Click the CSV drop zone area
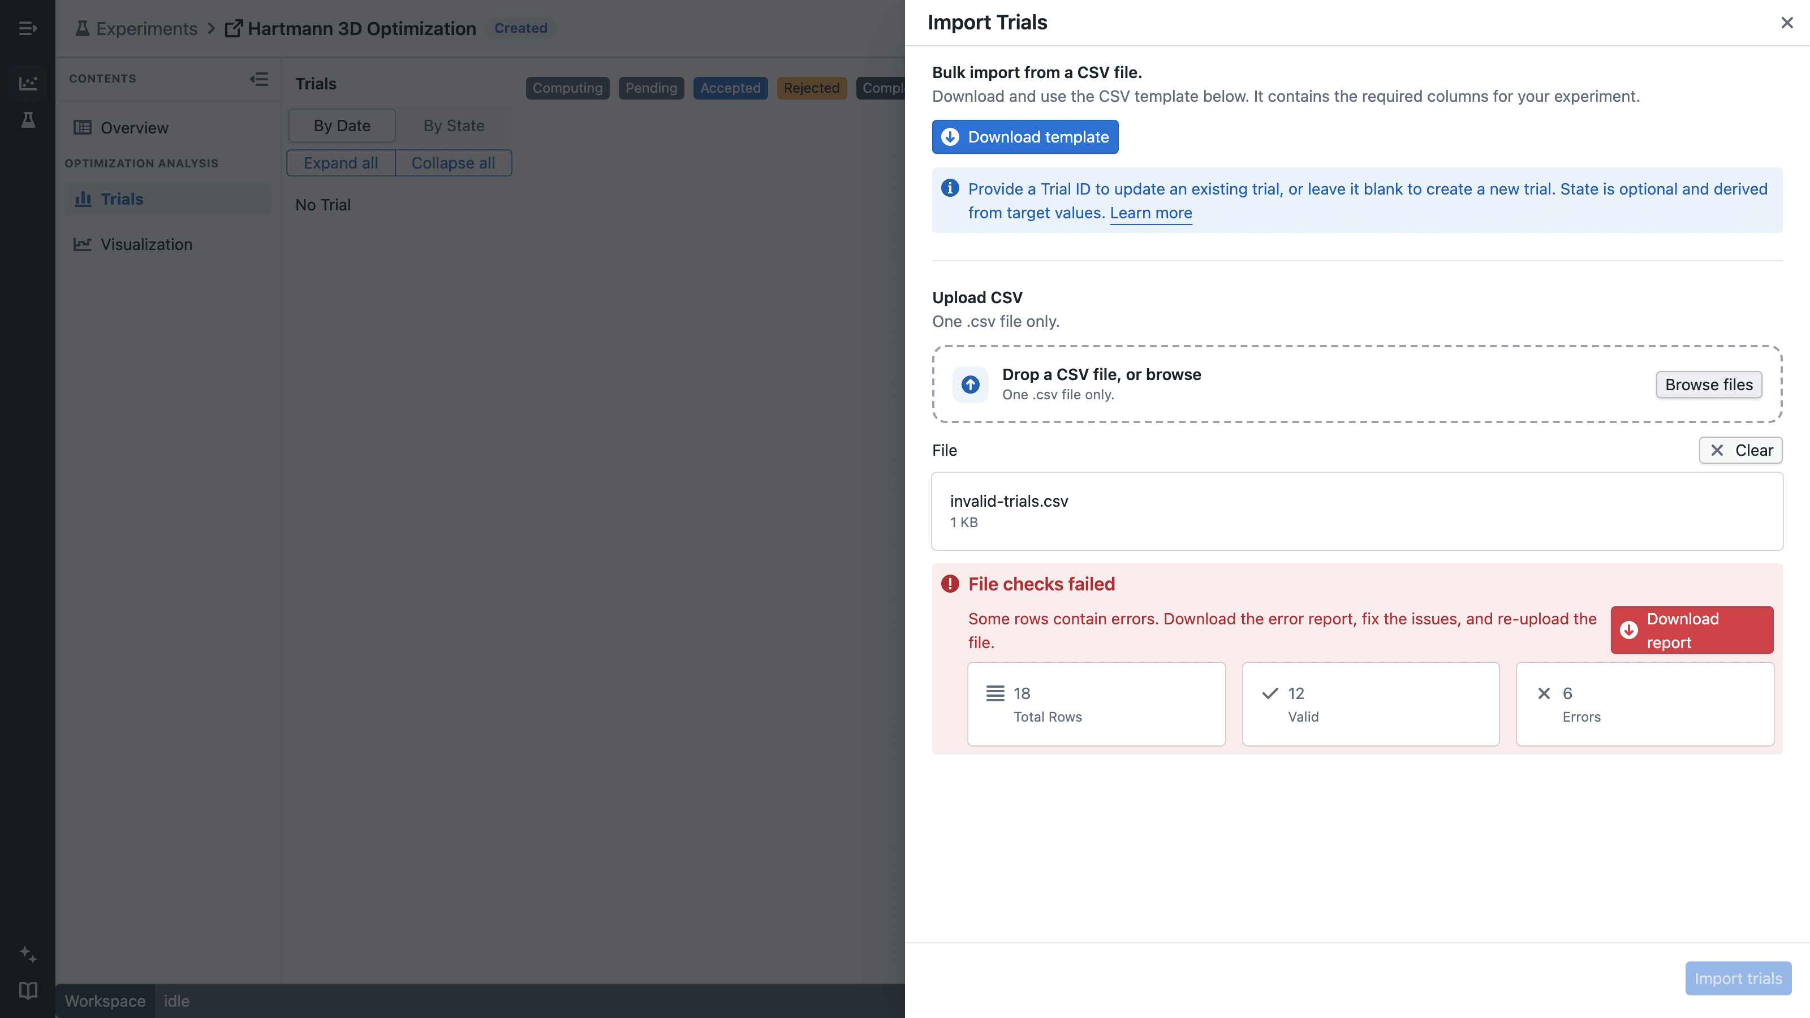 coord(1357,385)
